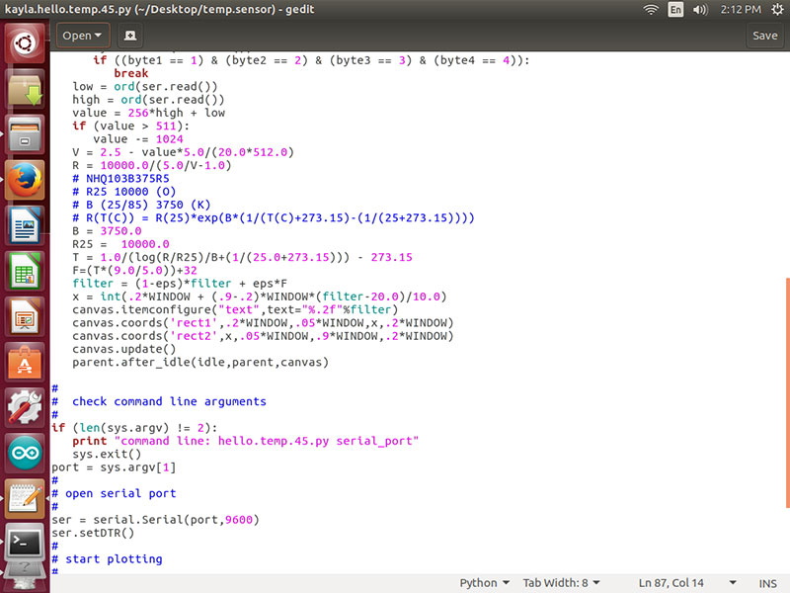Click the '# open serial port' comment

point(114,493)
